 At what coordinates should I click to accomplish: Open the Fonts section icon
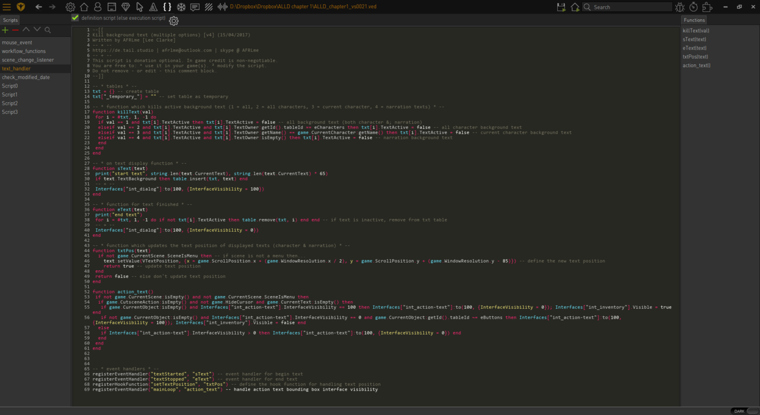coord(153,7)
